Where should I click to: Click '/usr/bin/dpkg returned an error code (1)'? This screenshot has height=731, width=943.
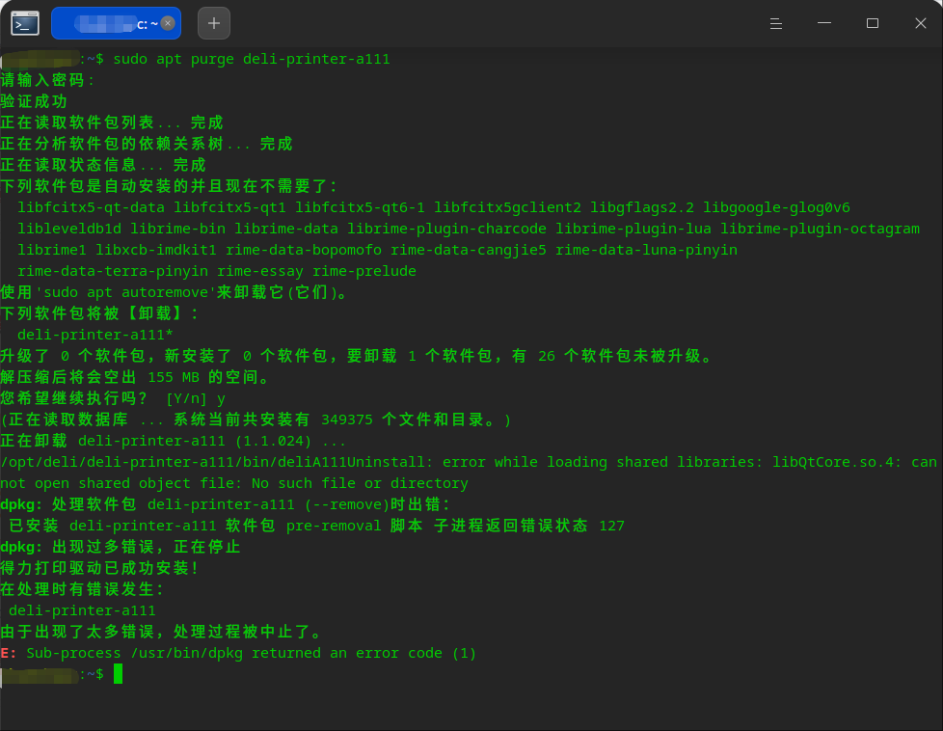pyautogui.click(x=304, y=653)
